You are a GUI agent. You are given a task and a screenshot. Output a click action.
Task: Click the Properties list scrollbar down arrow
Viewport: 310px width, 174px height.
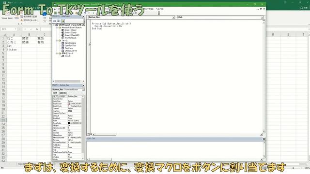83,159
